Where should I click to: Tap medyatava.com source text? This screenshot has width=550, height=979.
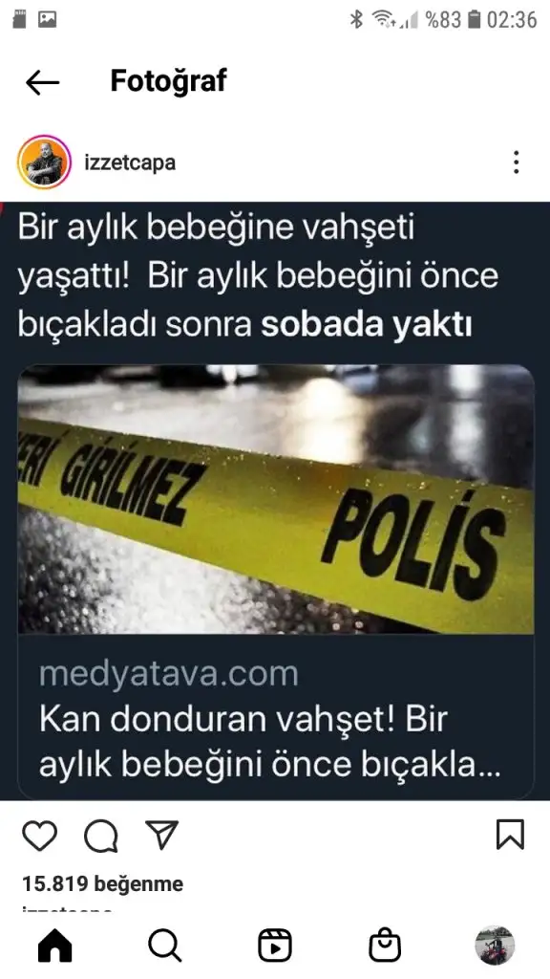point(168,674)
